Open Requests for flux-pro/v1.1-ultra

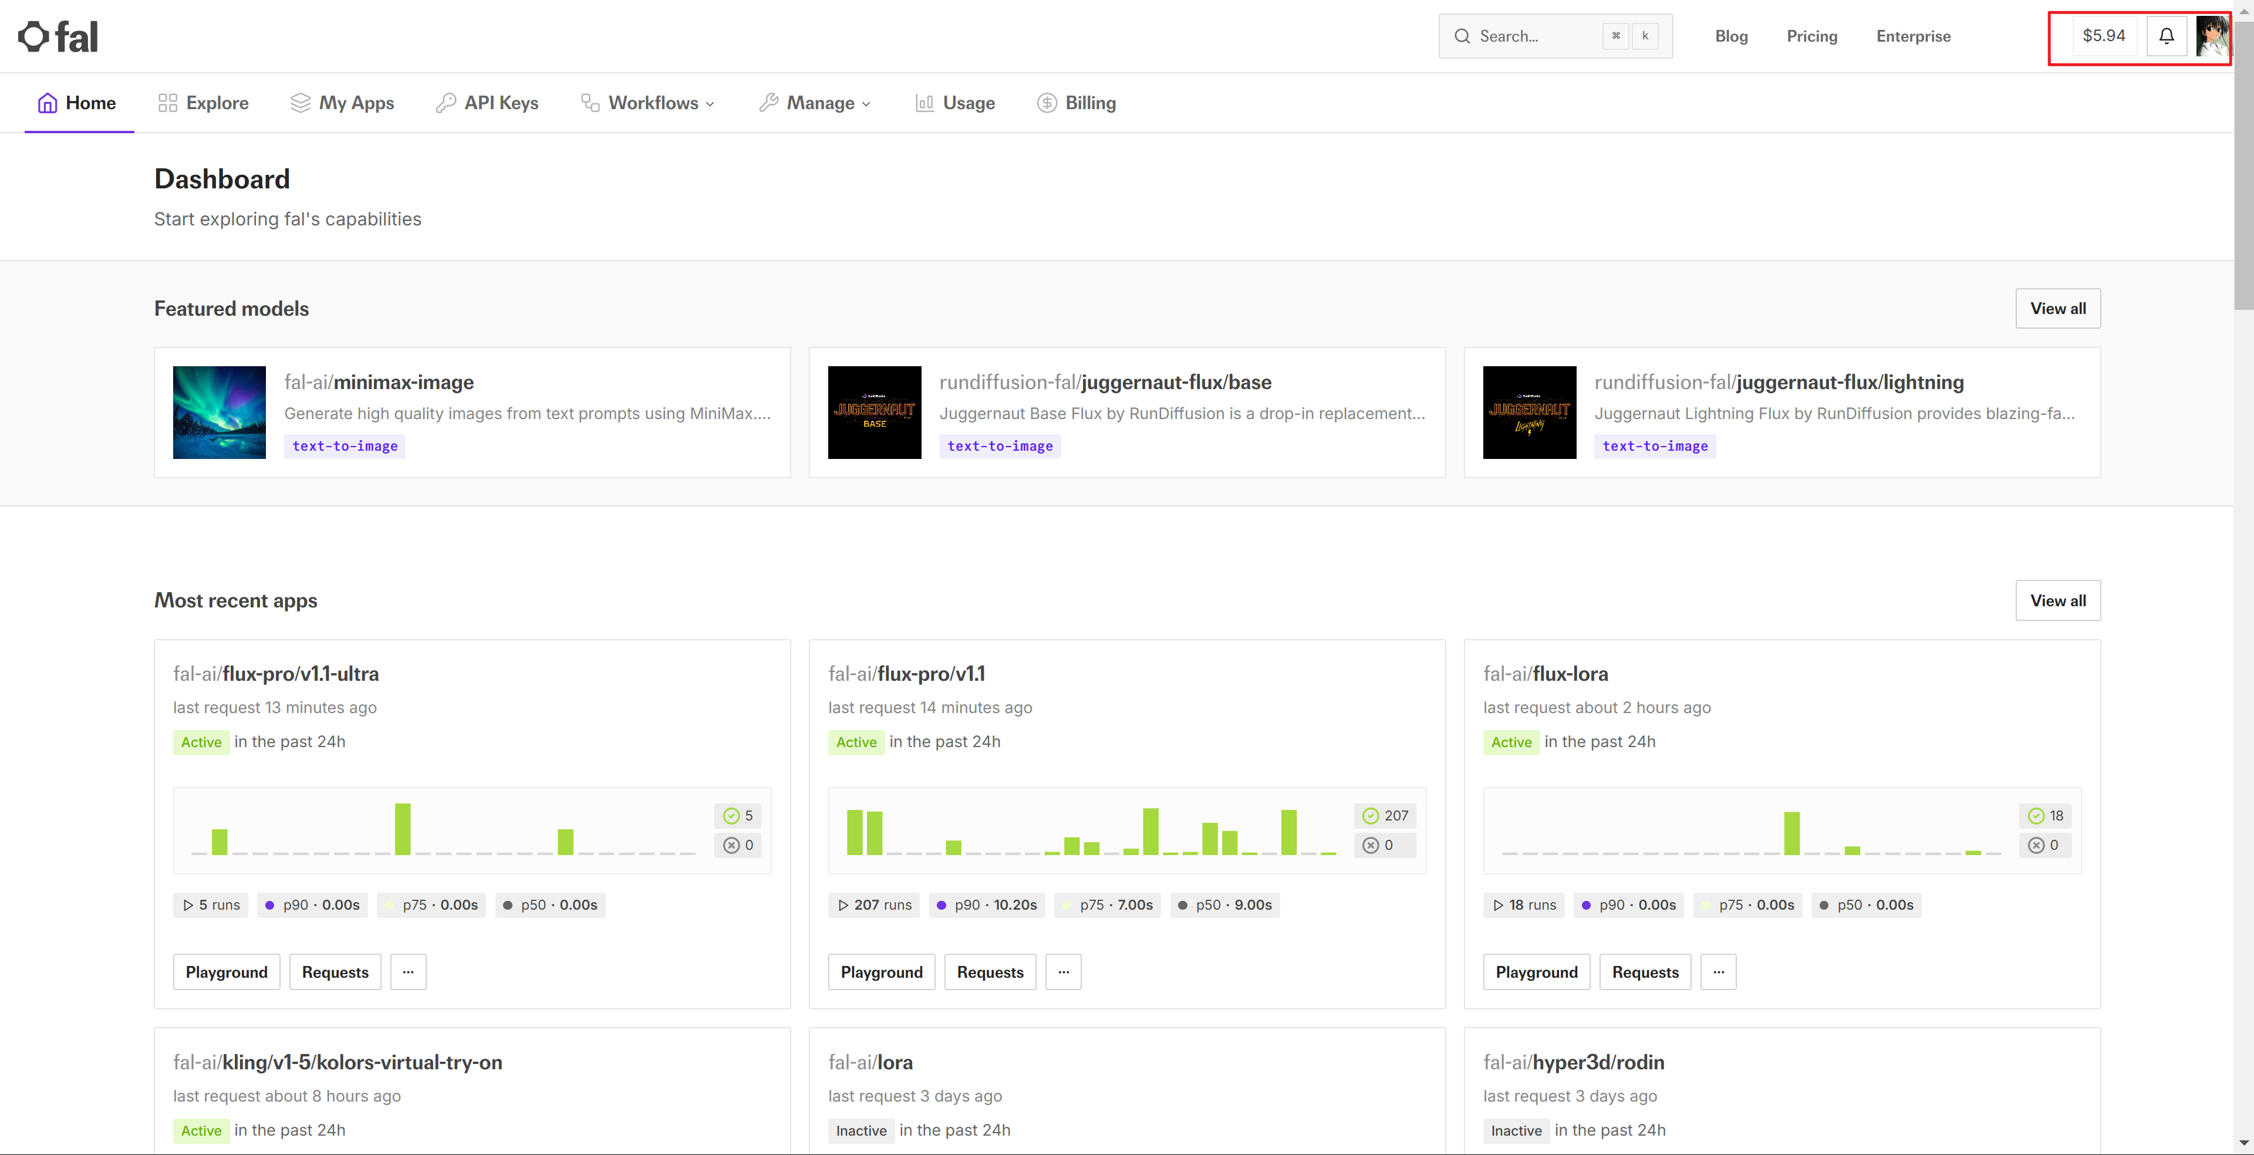[335, 972]
